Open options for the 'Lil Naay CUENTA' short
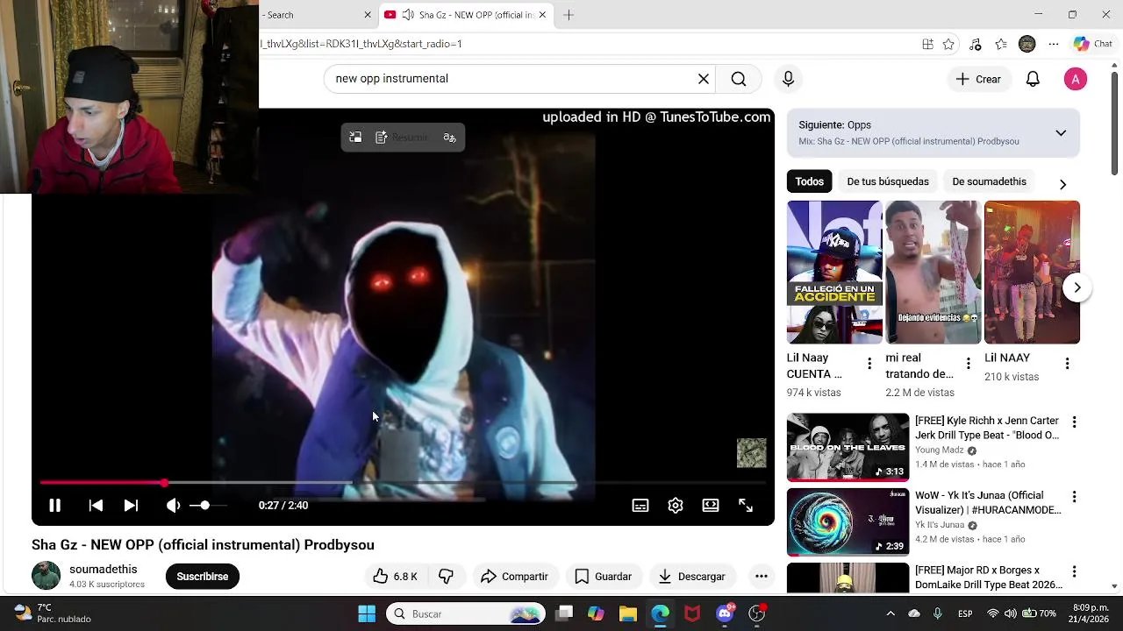Screen dimensions: 1123x631 (869, 364)
